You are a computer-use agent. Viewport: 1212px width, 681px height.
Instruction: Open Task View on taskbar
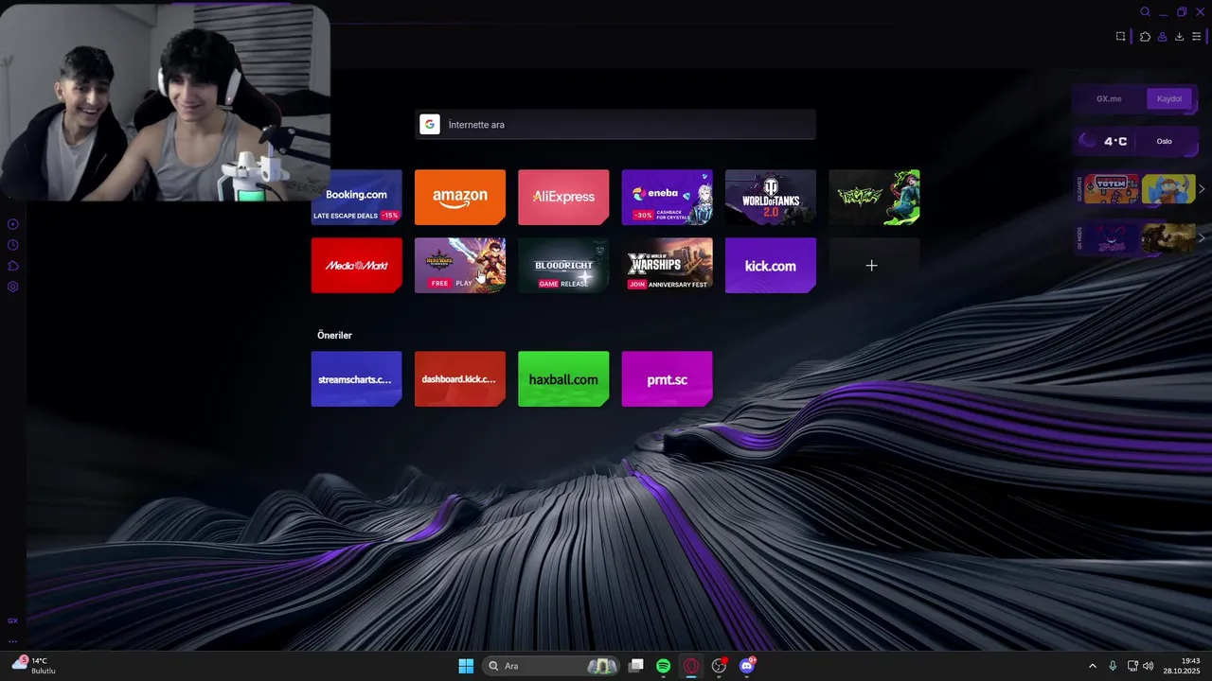tap(636, 666)
